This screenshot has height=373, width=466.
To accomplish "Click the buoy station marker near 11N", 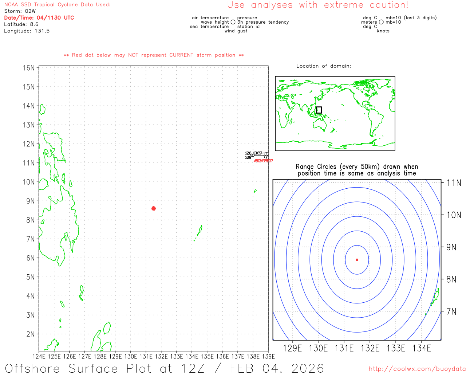I will (x=253, y=155).
